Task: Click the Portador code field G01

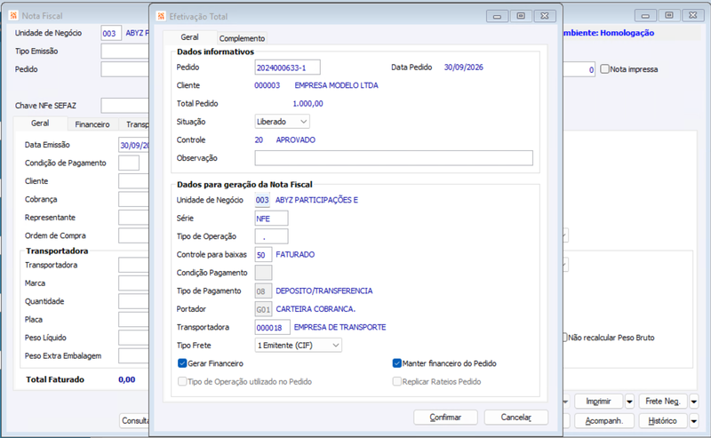Action: [263, 309]
